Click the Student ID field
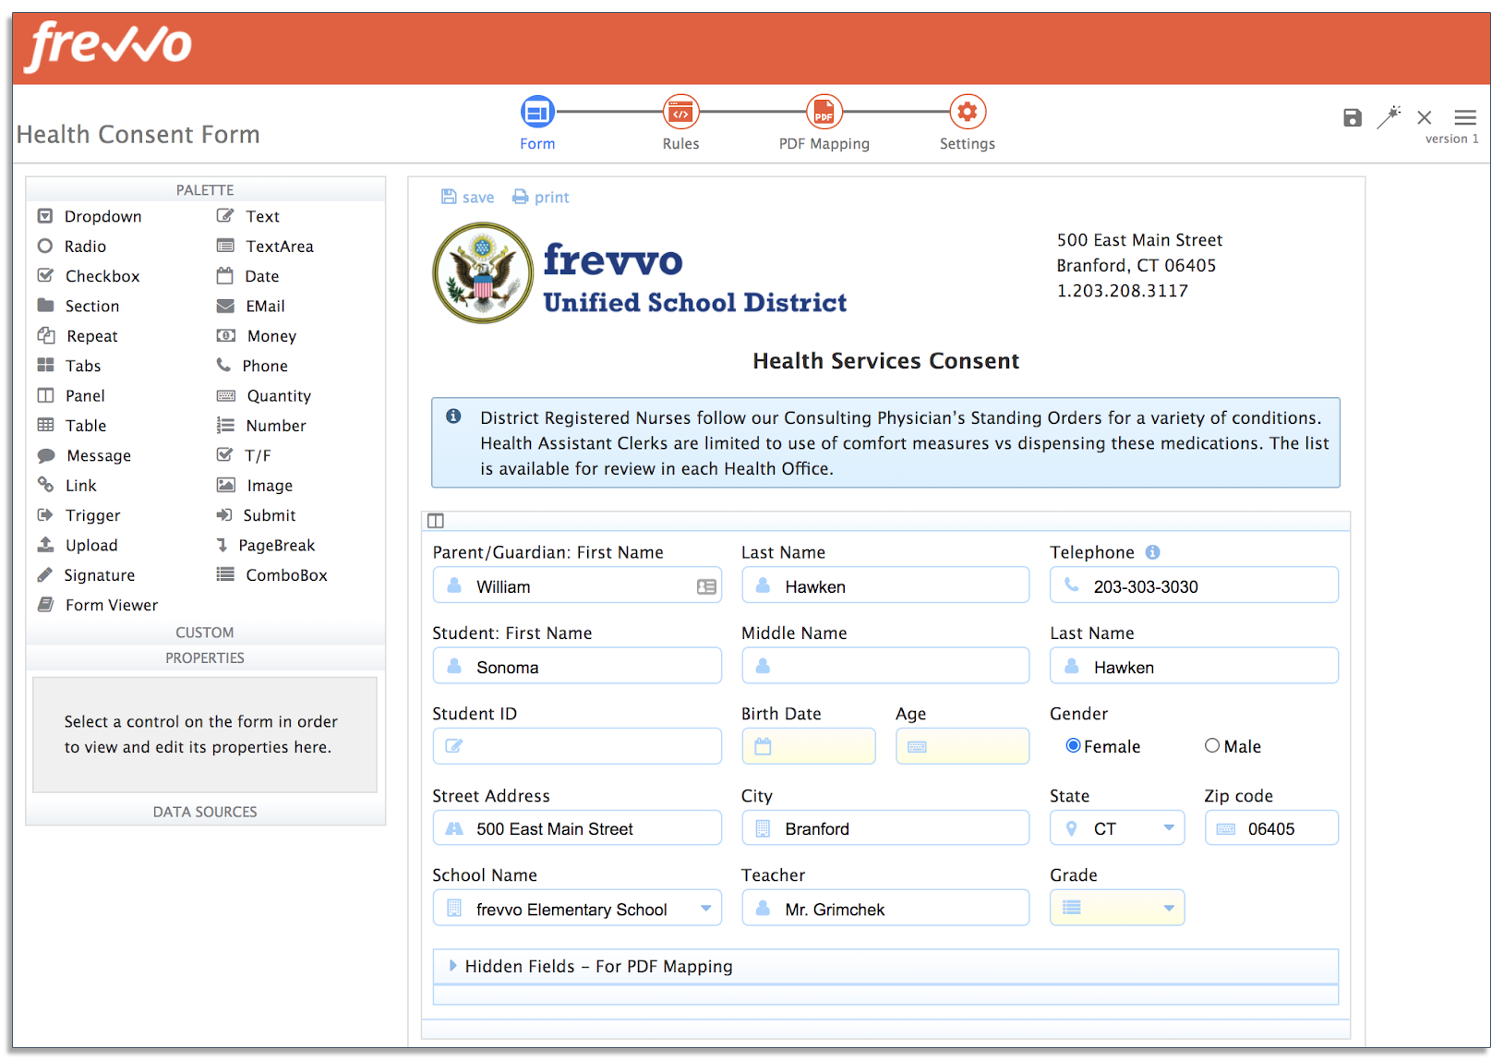The width and height of the screenshot is (1504, 1061). tap(577, 746)
